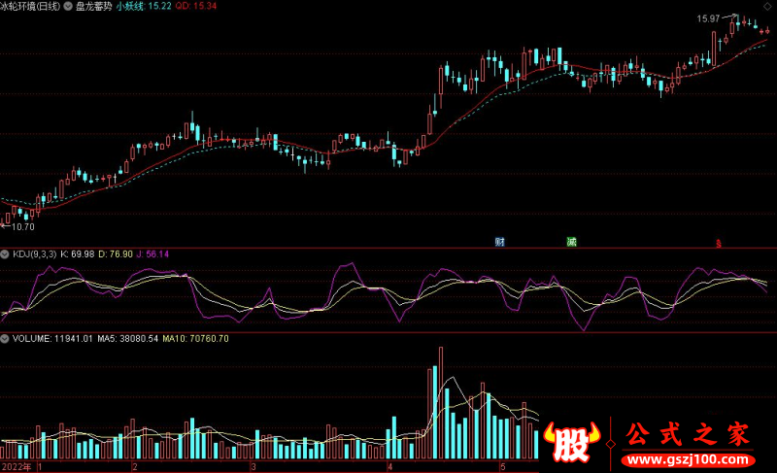Jump to month 3 on time axis
Viewport: 777px width, 473px height.
(x=253, y=467)
